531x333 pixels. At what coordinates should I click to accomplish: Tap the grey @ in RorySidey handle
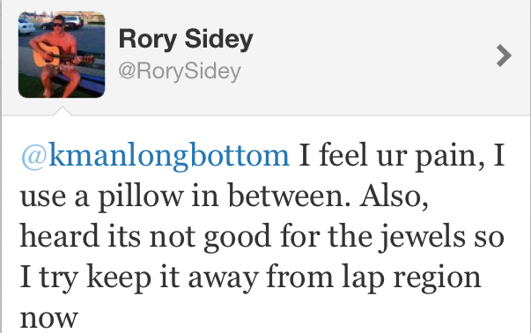128,71
